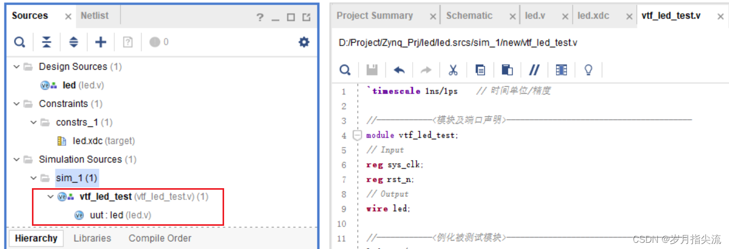Select the sim_1 (1) tree item
729x249 pixels.
[77, 178]
